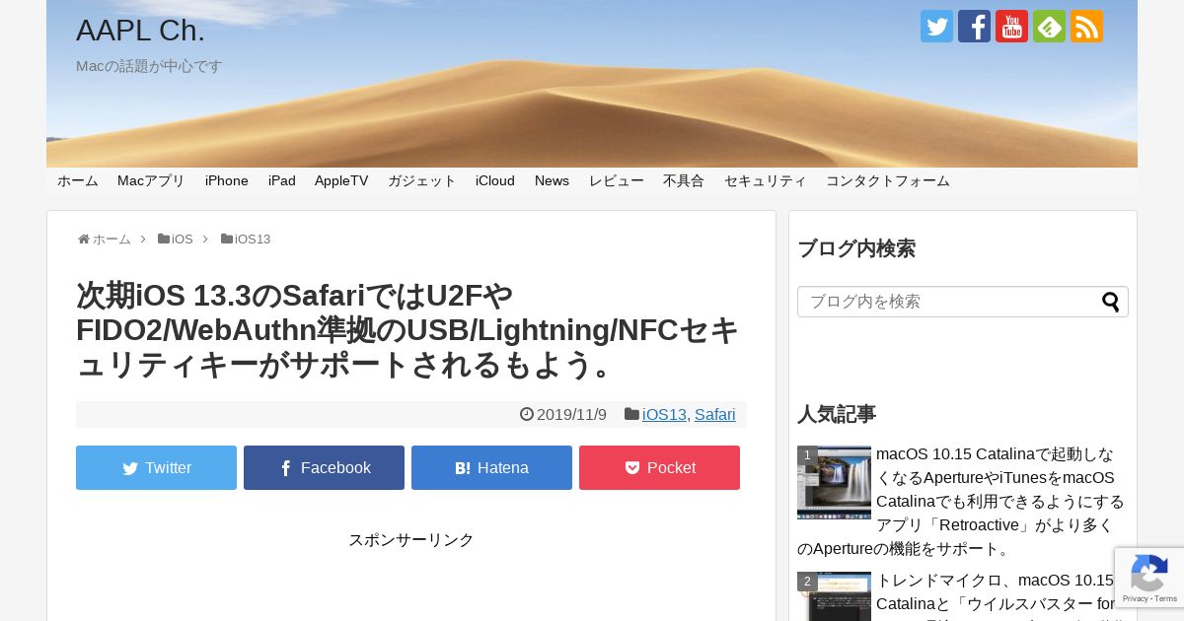Click the search magnifier icon
Screen dimensions: 1184x621
coord(1111,303)
